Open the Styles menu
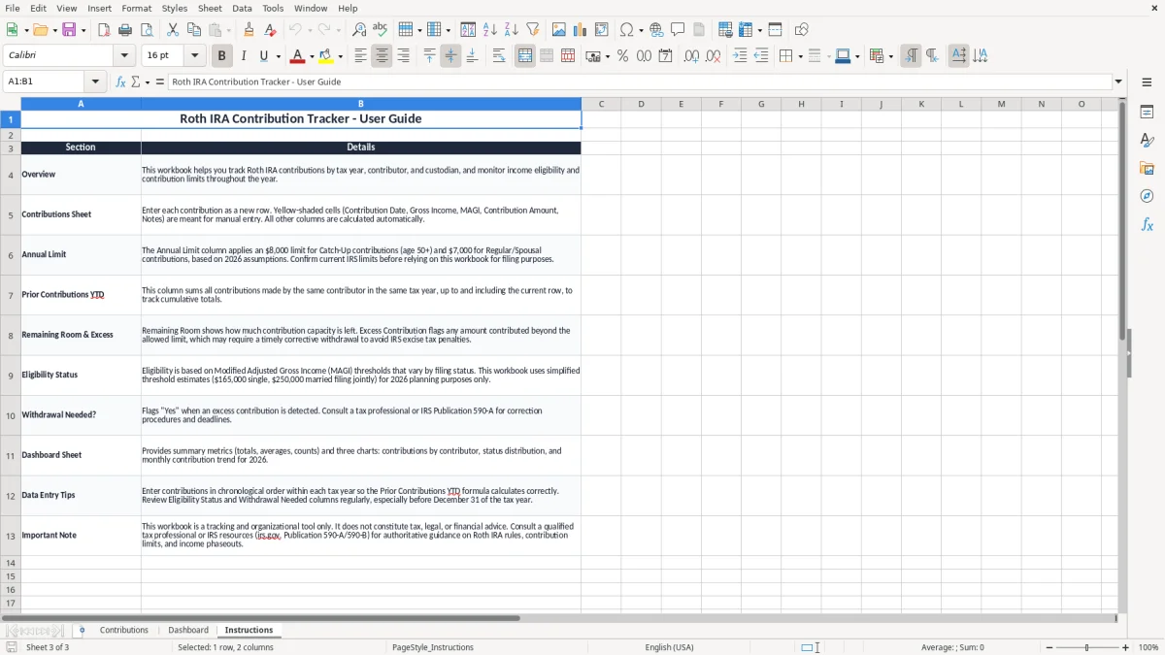The height and width of the screenshot is (655, 1165). point(175,8)
